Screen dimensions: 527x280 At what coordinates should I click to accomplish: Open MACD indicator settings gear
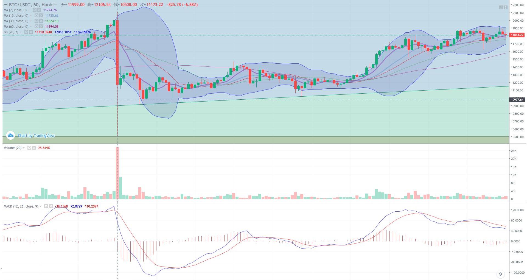(x=46, y=206)
